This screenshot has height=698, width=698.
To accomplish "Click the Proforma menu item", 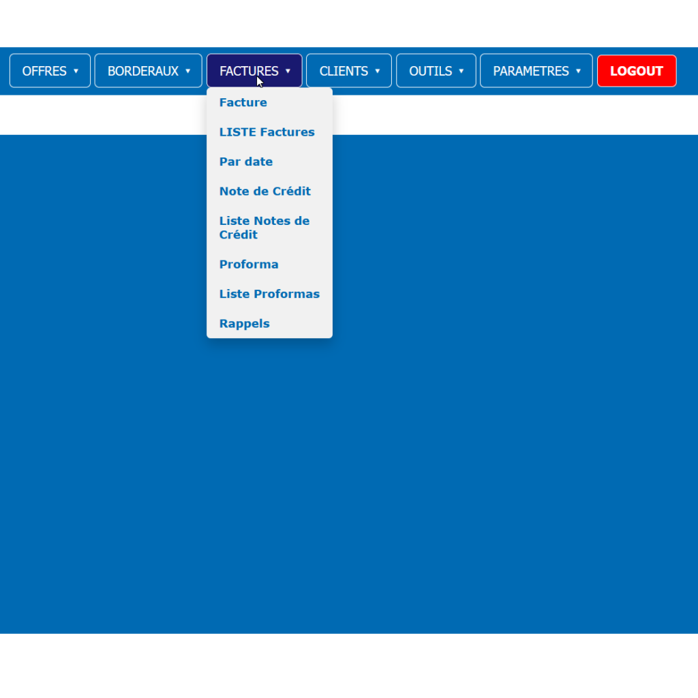I will tap(249, 264).
